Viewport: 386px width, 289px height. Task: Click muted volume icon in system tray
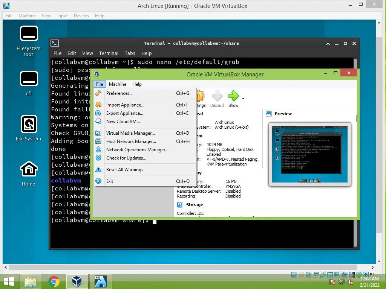pyautogui.click(x=351, y=282)
